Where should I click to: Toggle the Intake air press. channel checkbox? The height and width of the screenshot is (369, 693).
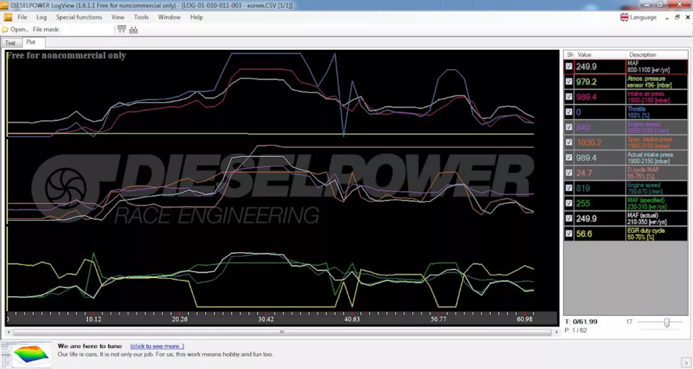[569, 97]
